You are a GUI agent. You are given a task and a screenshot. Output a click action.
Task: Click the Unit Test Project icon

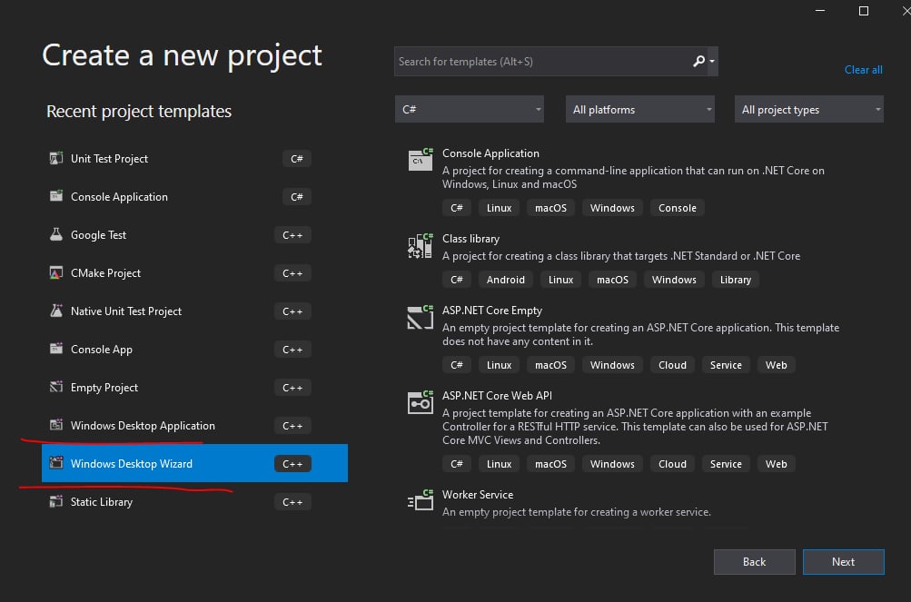tap(56, 158)
